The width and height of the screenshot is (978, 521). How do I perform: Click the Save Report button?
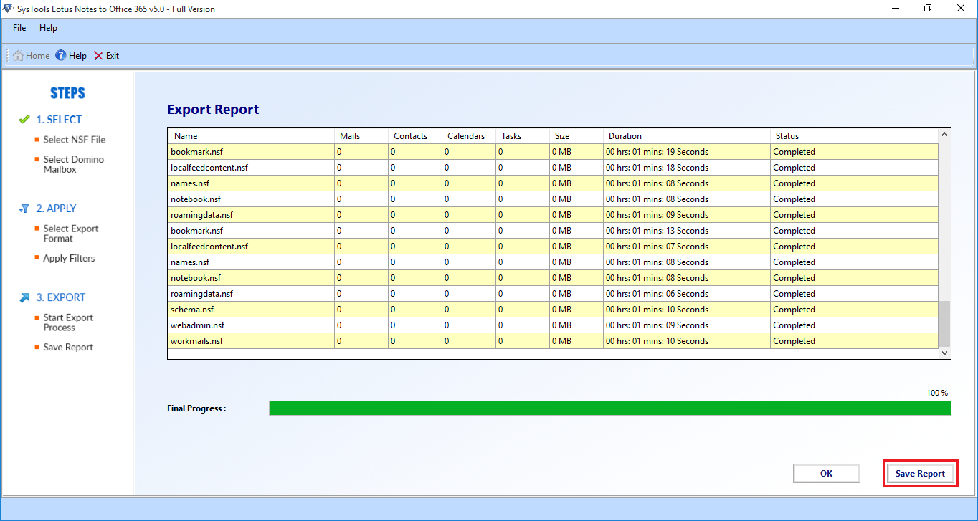[920, 473]
